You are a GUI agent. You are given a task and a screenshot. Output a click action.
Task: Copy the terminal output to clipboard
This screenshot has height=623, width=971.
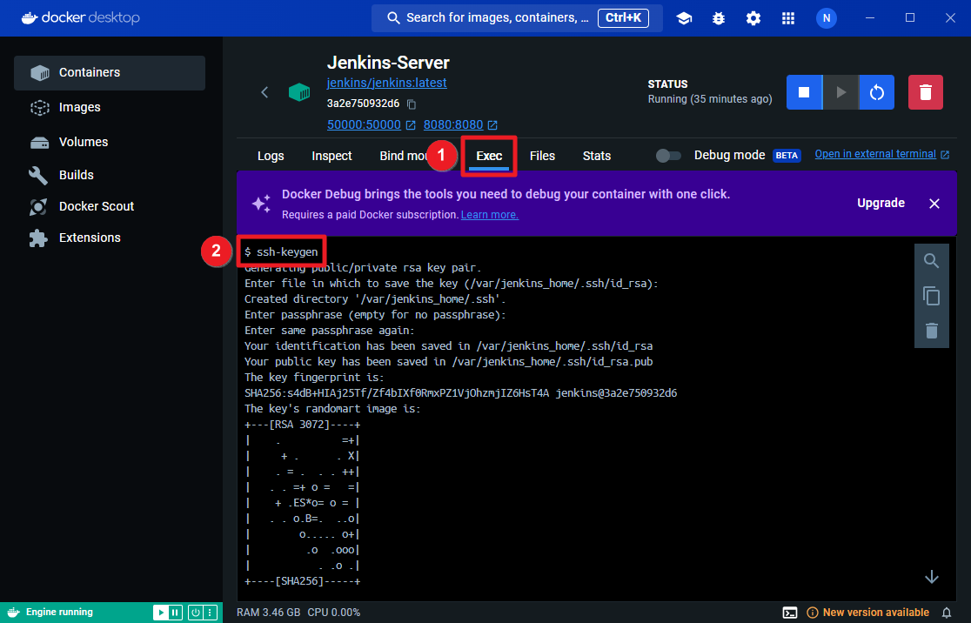(931, 296)
